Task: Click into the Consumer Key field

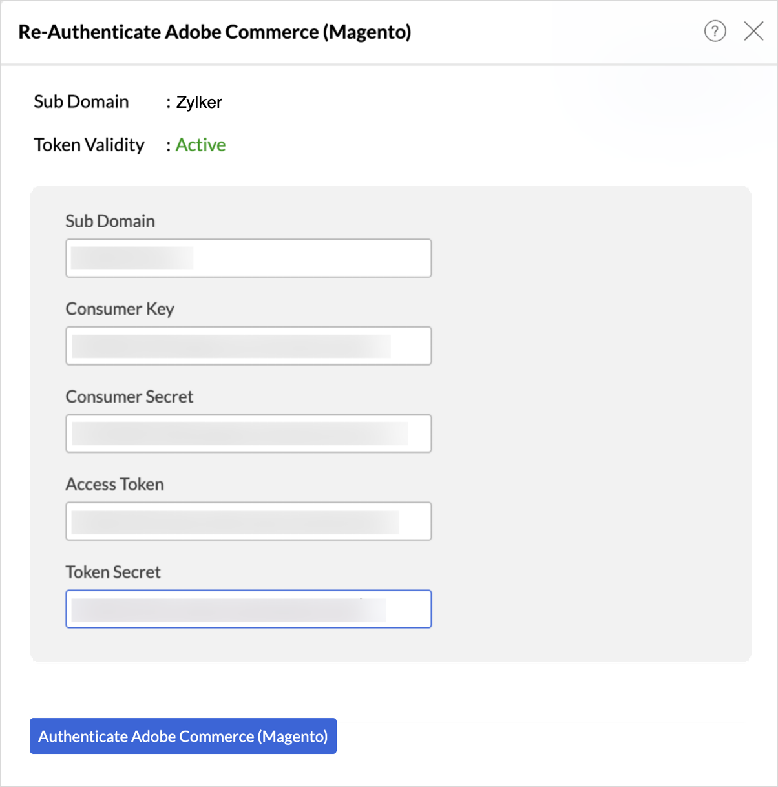Action: (248, 346)
